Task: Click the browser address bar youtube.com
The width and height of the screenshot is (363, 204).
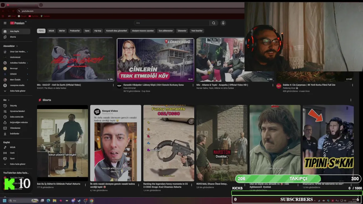Action: pyautogui.click(x=130, y=11)
